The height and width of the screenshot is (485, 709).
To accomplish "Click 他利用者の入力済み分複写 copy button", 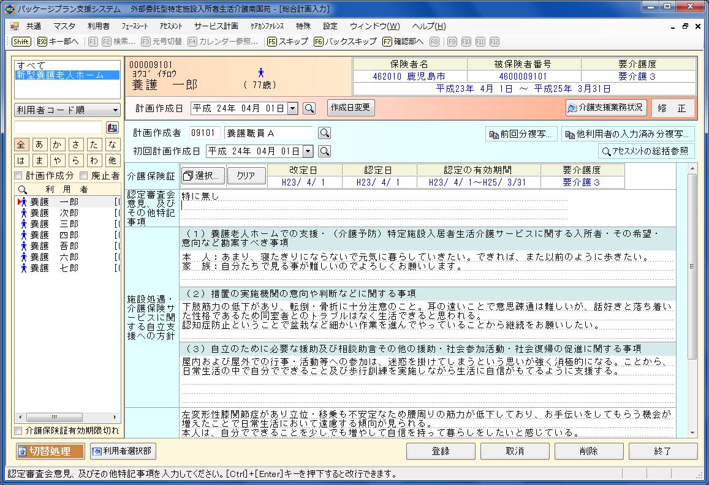I will tap(627, 134).
